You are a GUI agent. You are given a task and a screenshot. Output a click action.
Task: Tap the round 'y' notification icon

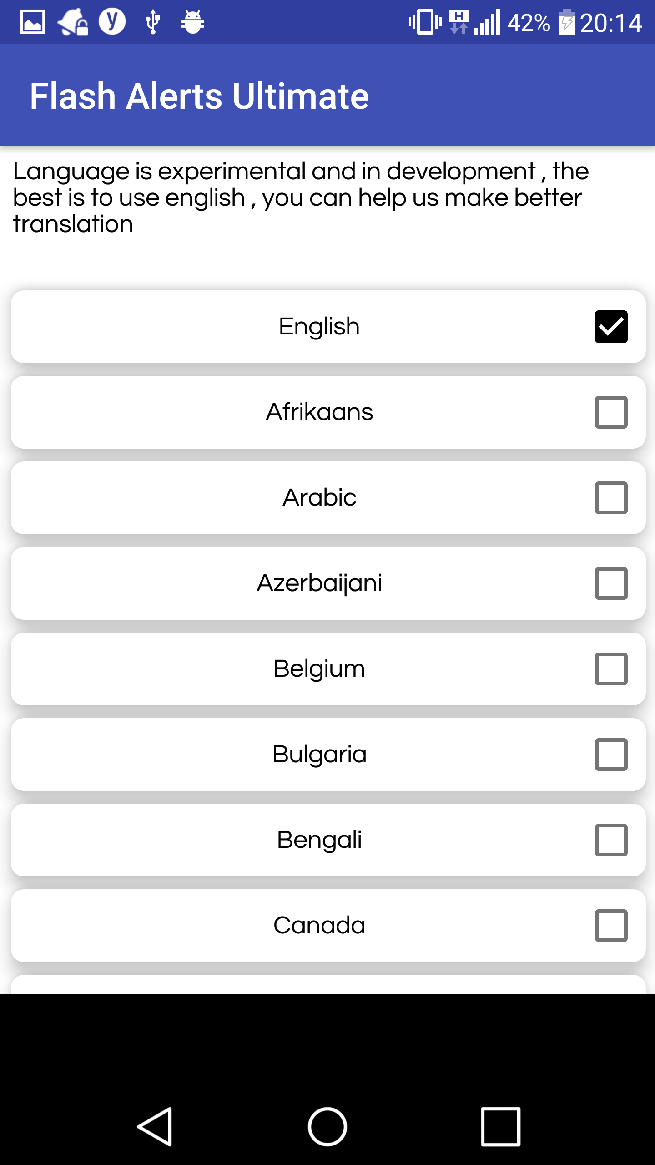point(112,22)
